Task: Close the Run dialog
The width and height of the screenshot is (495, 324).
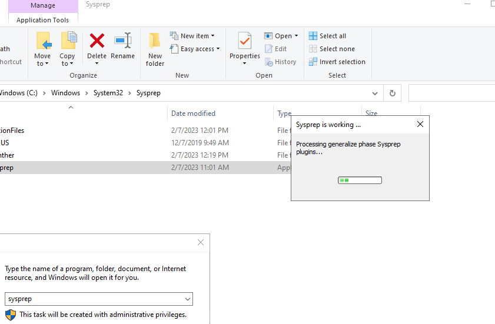Action: coord(201,242)
